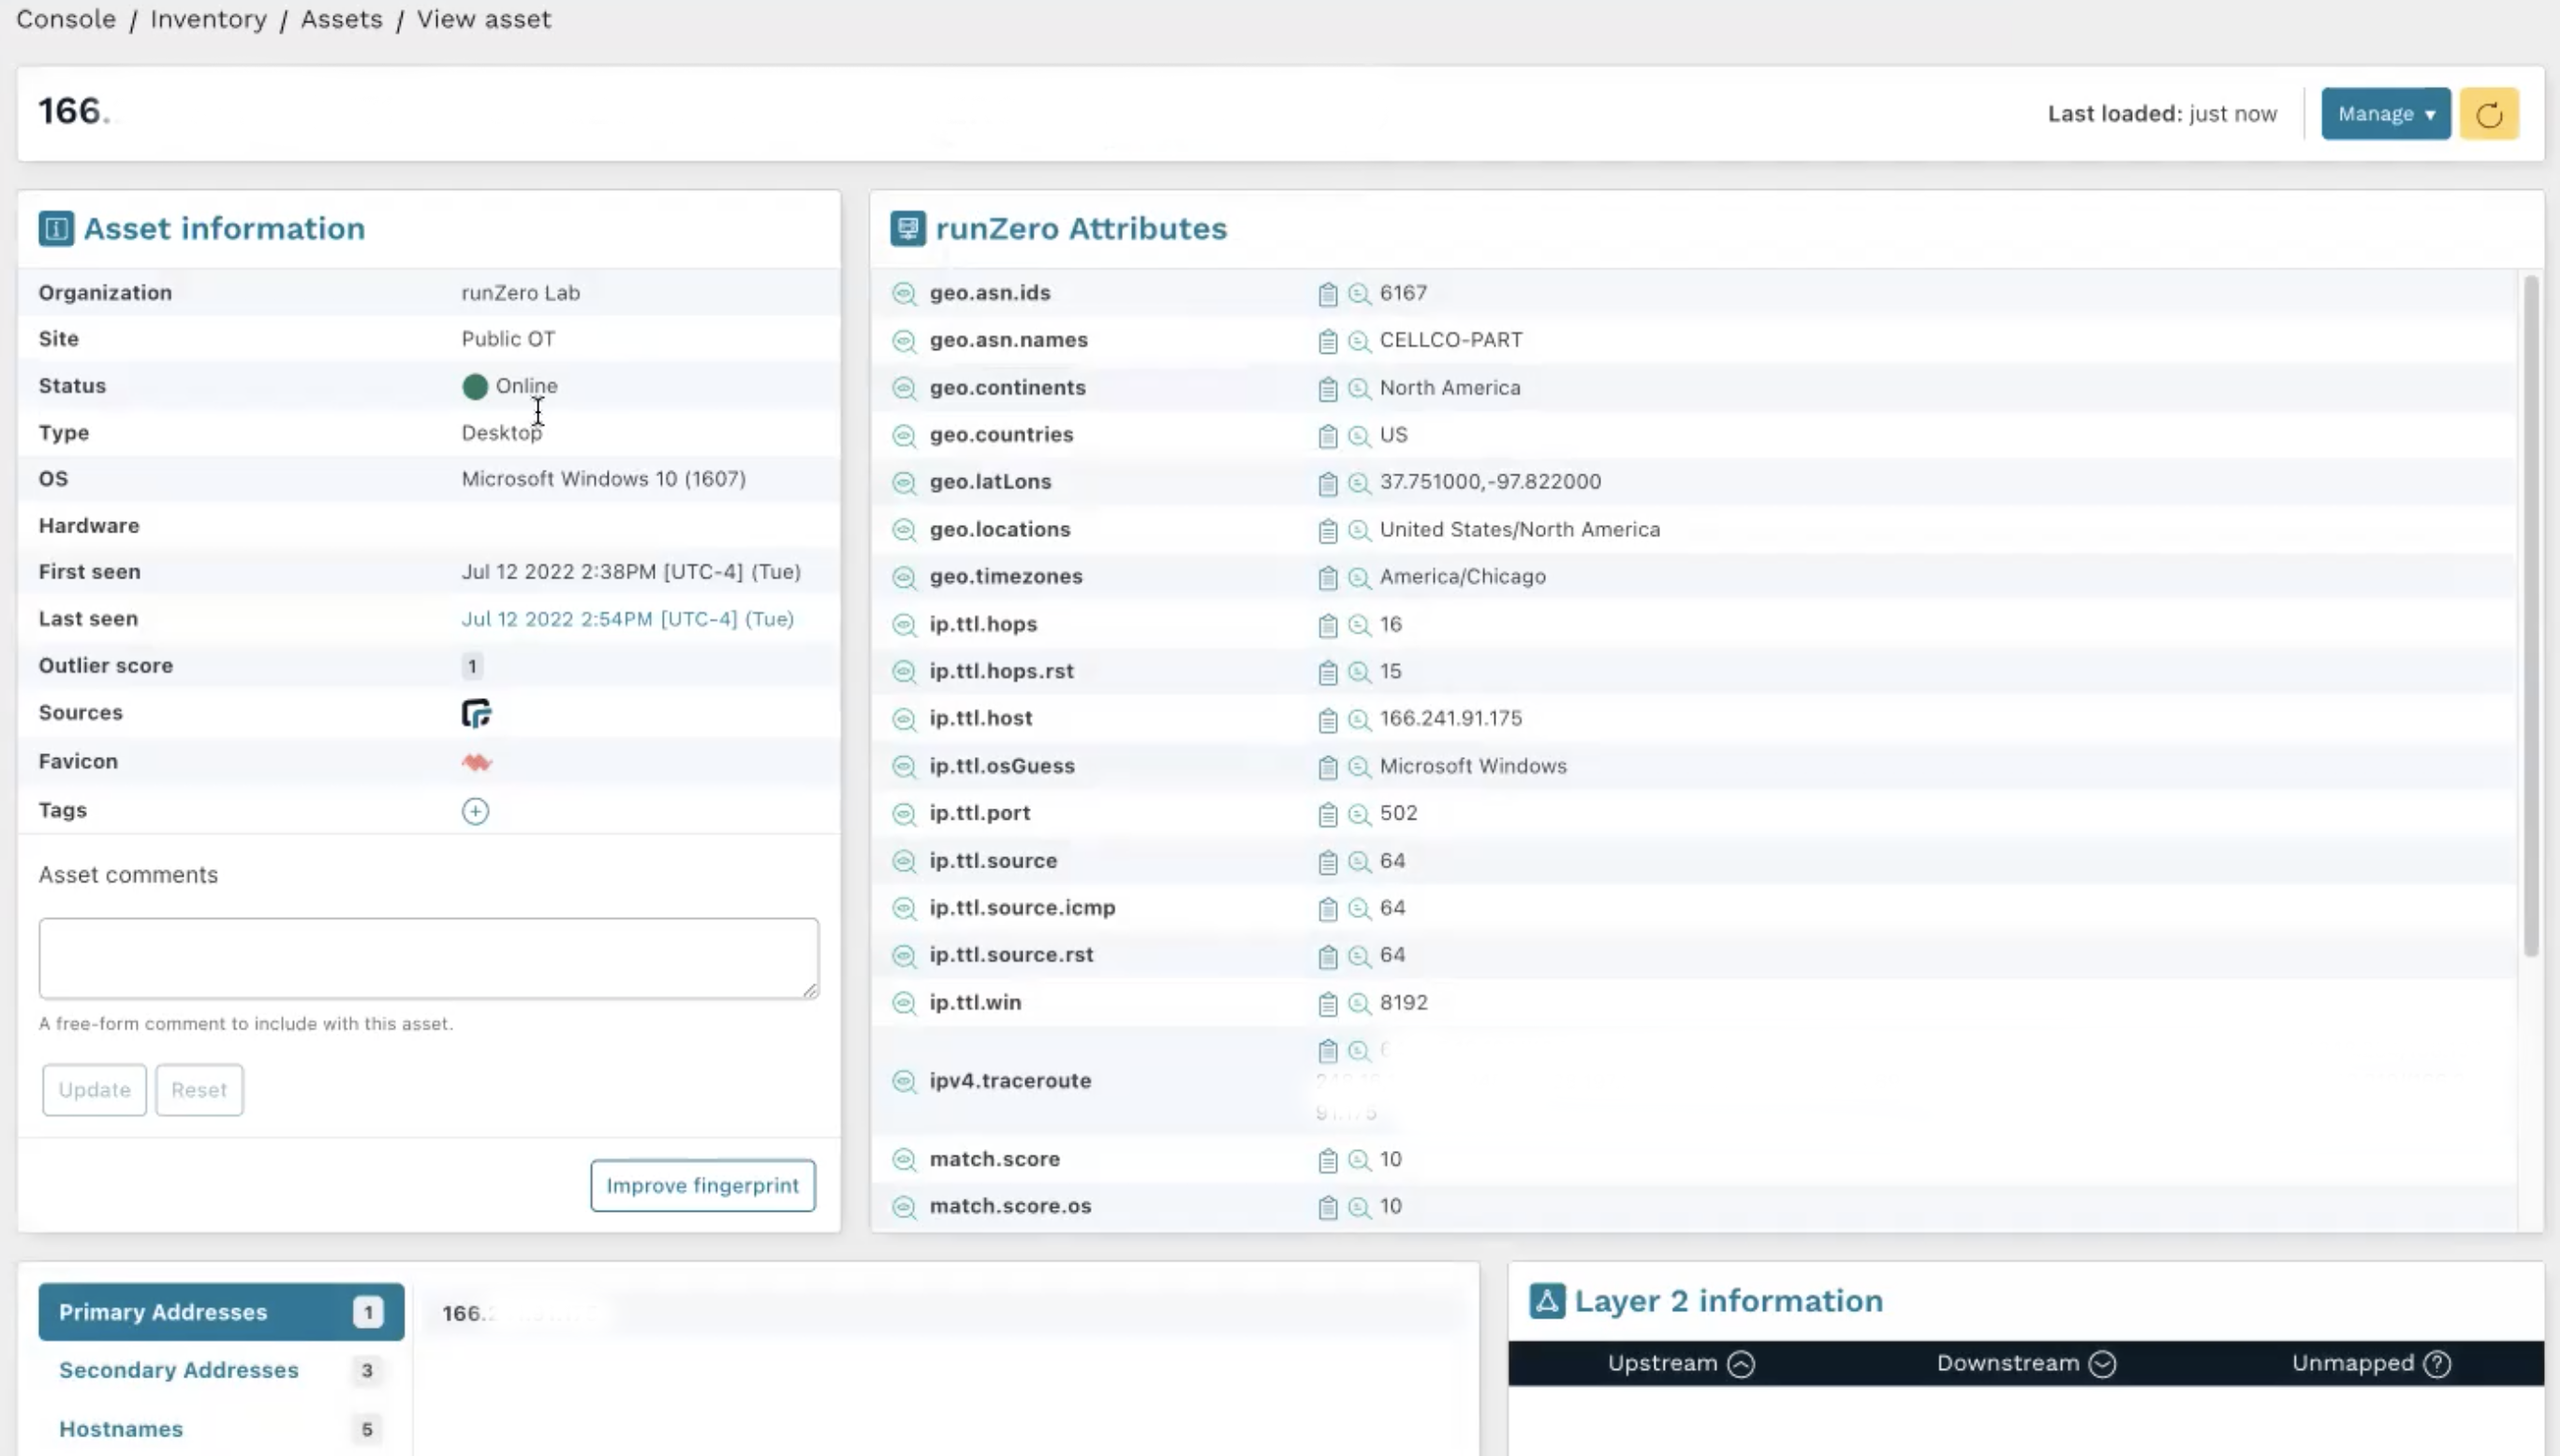Switch to the Hostnames tab
This screenshot has height=1456, width=2560.
coord(121,1428)
